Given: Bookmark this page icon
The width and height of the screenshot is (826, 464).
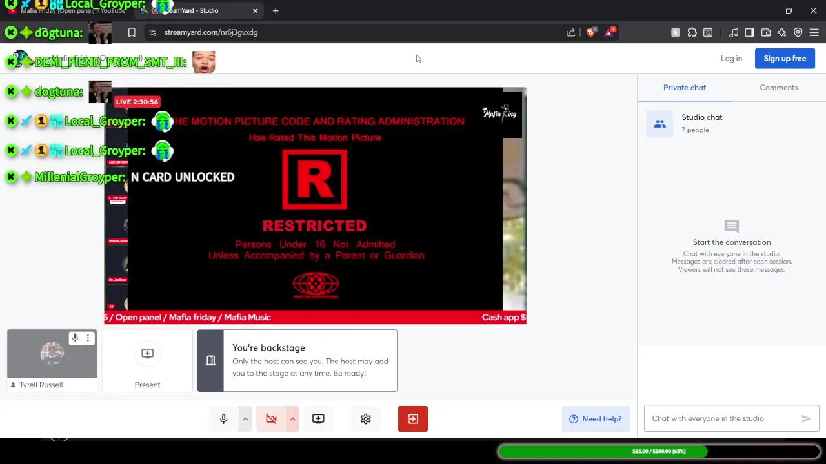Looking at the screenshot, I should (x=132, y=32).
